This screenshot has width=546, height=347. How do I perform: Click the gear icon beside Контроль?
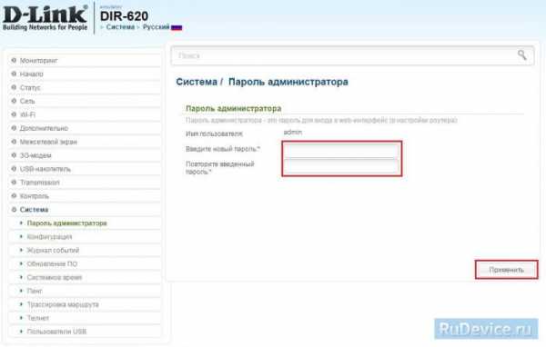click(14, 195)
